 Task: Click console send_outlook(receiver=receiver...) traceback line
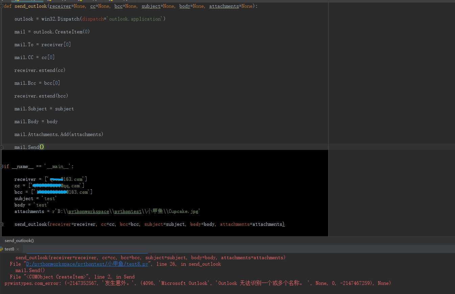pyautogui.click(x=150, y=258)
